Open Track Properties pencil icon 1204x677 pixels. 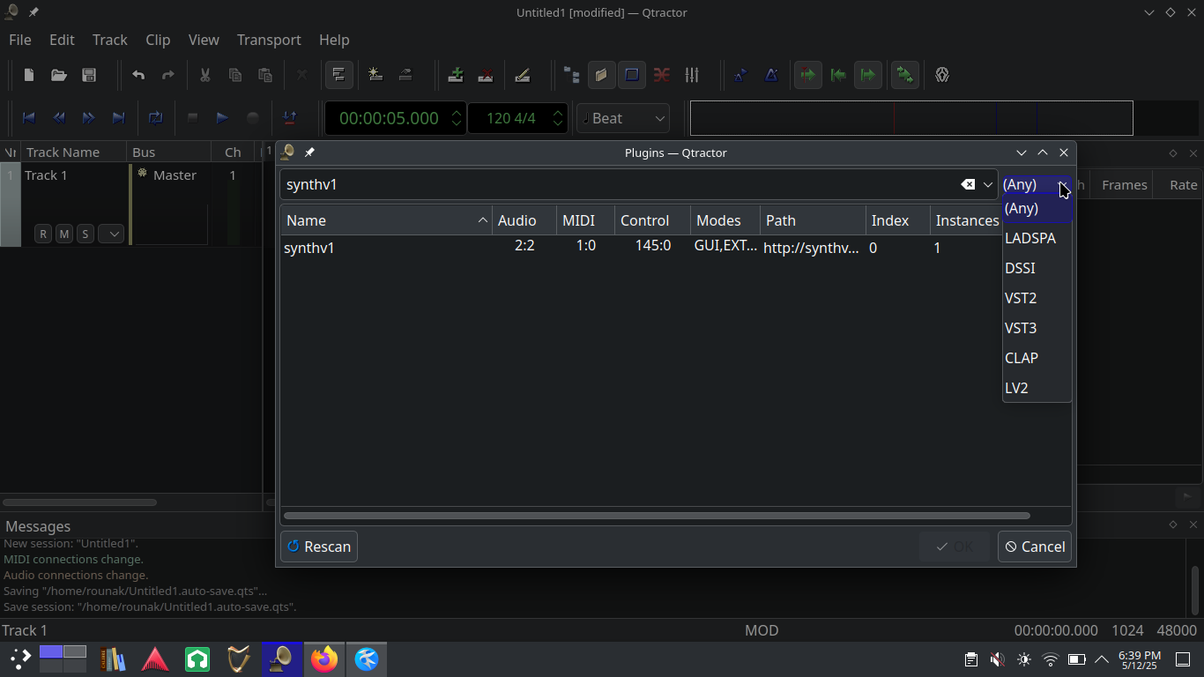pyautogui.click(x=523, y=75)
